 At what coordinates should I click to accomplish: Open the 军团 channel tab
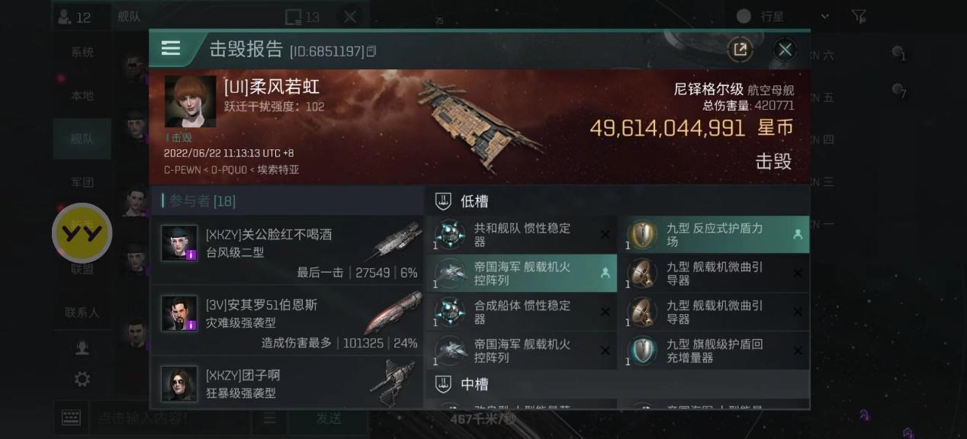click(82, 182)
